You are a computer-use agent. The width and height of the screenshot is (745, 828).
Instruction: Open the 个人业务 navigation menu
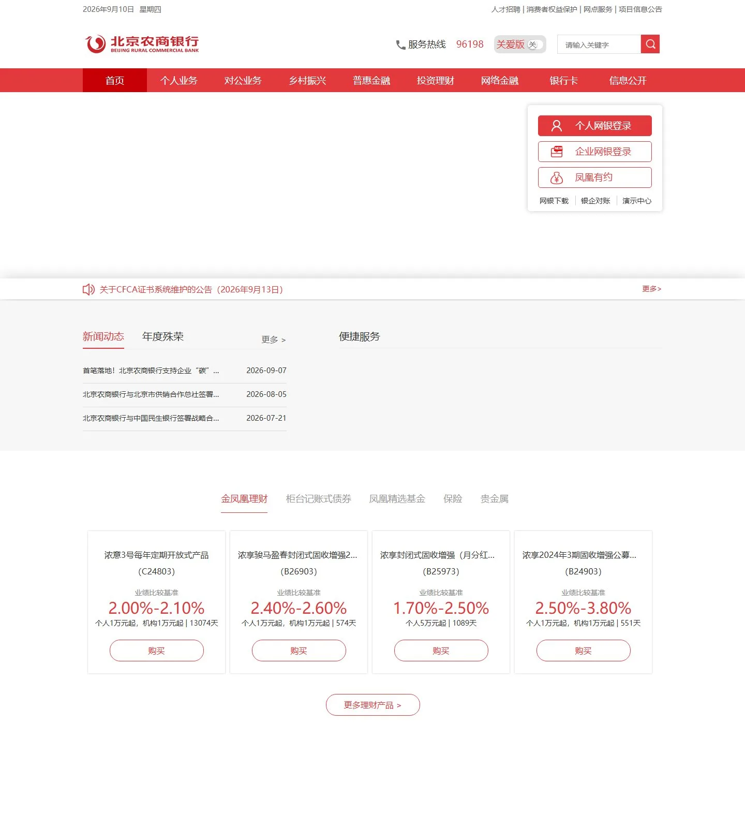(x=179, y=80)
